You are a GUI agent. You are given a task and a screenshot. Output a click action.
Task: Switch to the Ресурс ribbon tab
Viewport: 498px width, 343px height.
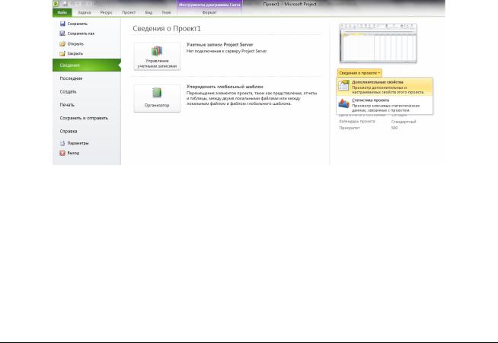tap(107, 12)
